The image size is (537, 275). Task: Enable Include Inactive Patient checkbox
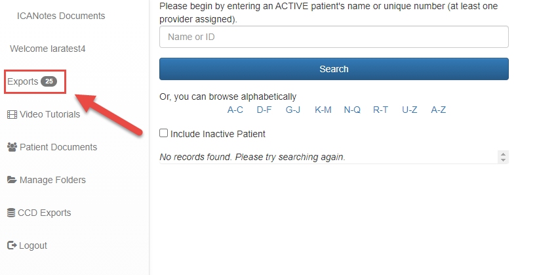164,133
